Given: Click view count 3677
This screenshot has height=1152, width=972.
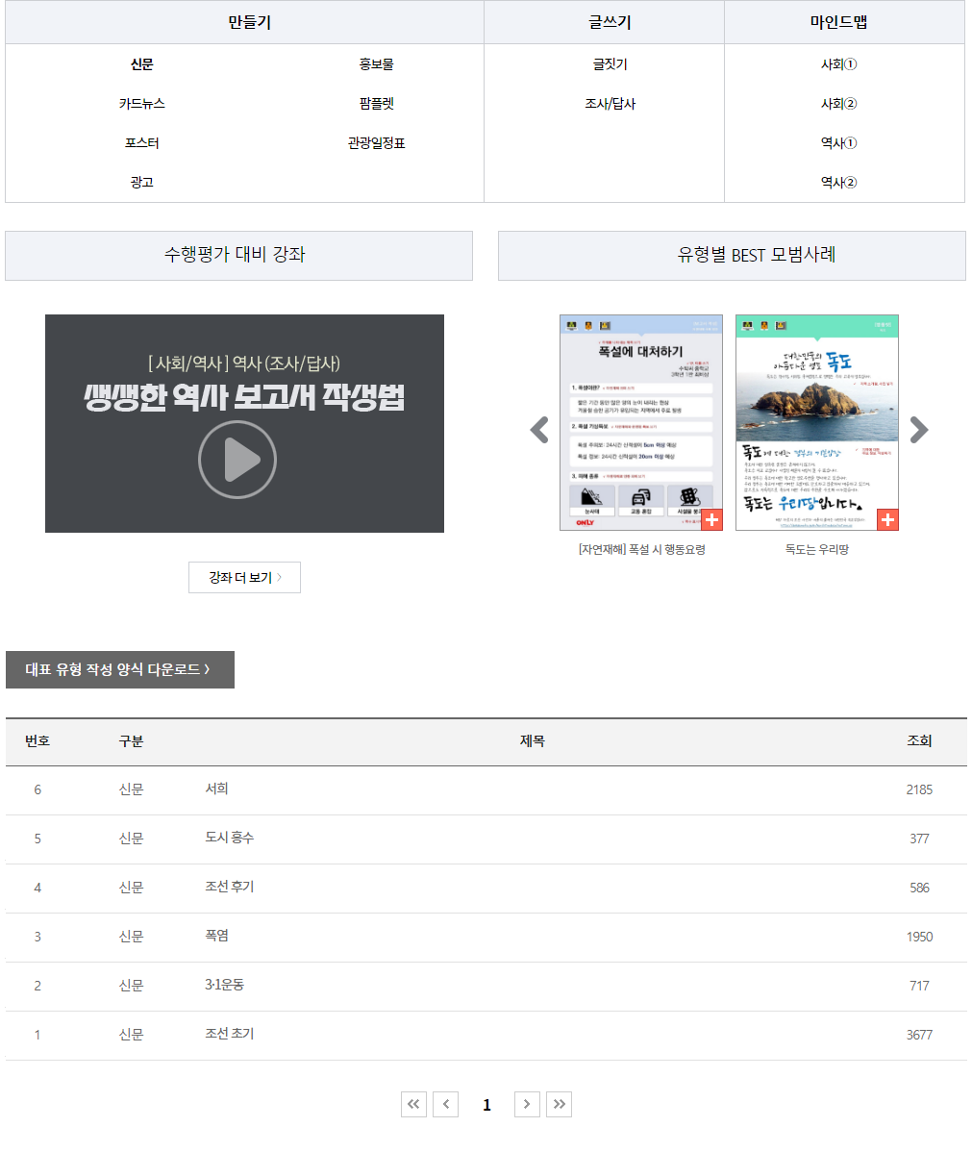Looking at the screenshot, I should (x=919, y=1035).
